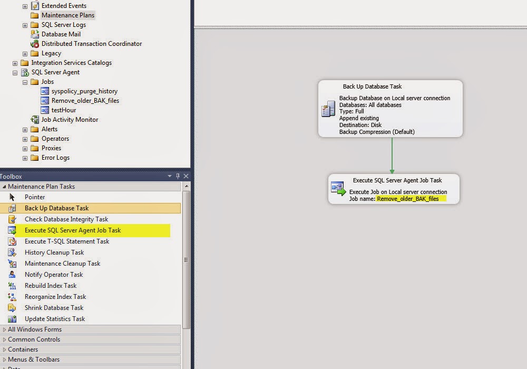Close the Toolbox panel
This screenshot has height=369, width=527.
pos(186,176)
